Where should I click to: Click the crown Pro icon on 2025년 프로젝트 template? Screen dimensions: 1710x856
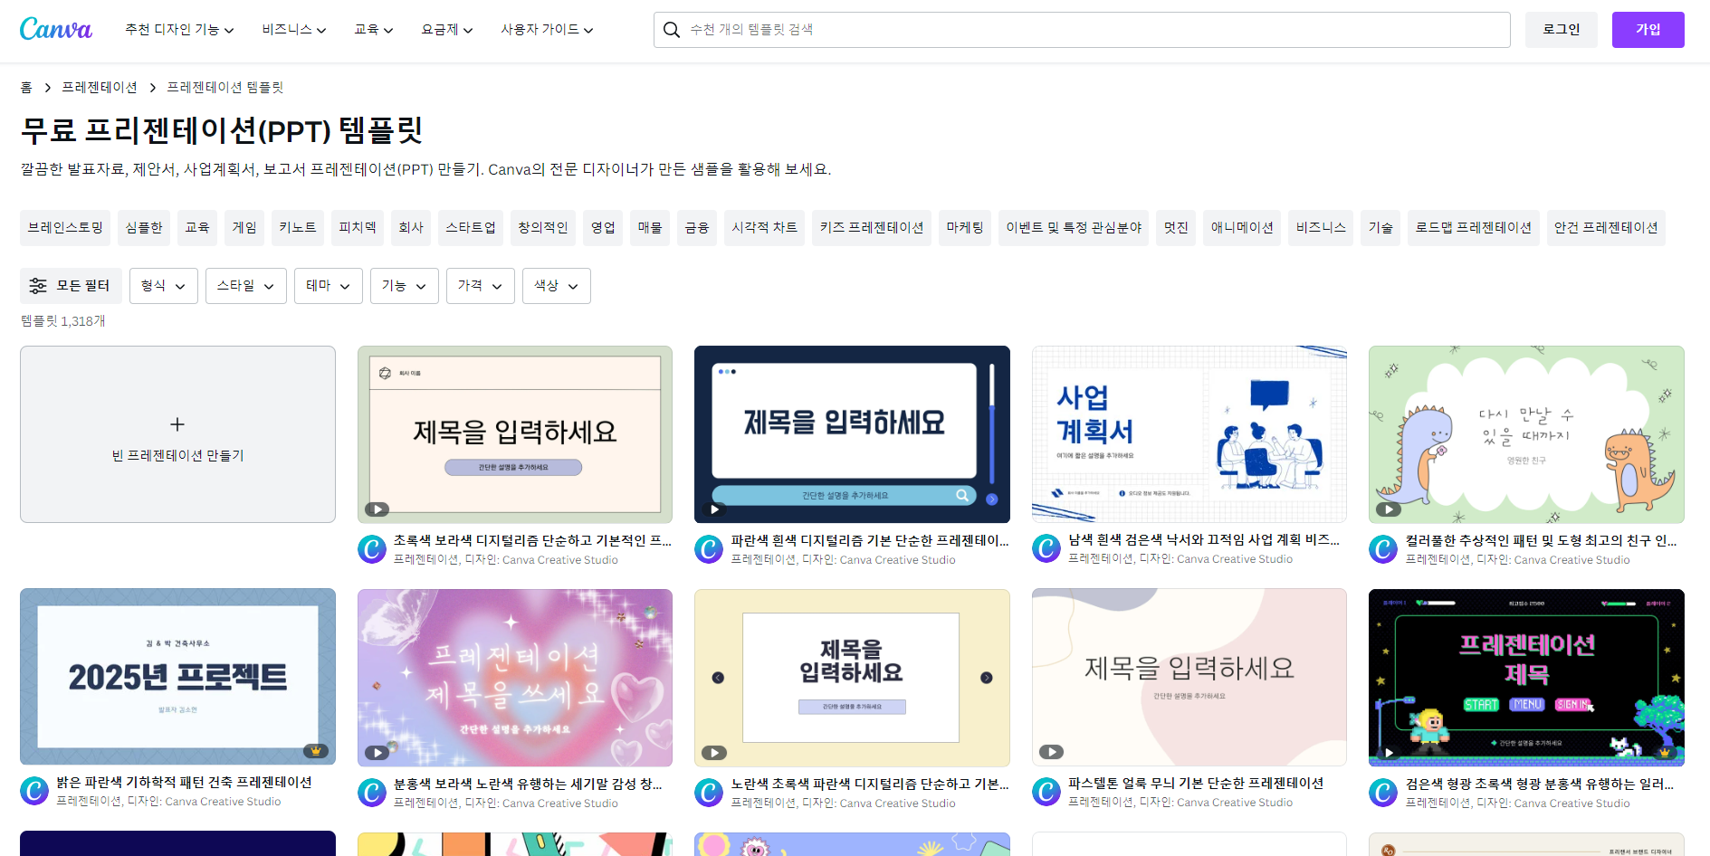tap(315, 750)
